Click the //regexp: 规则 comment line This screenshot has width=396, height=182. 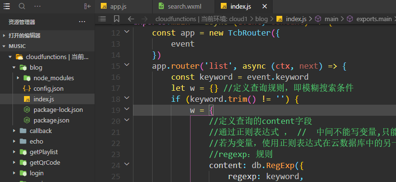(x=240, y=154)
